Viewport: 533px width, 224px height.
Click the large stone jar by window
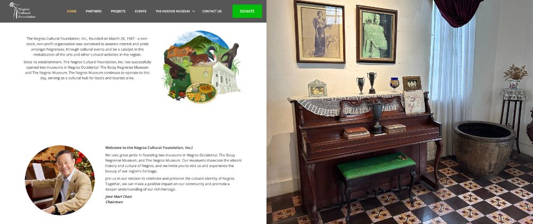484,149
